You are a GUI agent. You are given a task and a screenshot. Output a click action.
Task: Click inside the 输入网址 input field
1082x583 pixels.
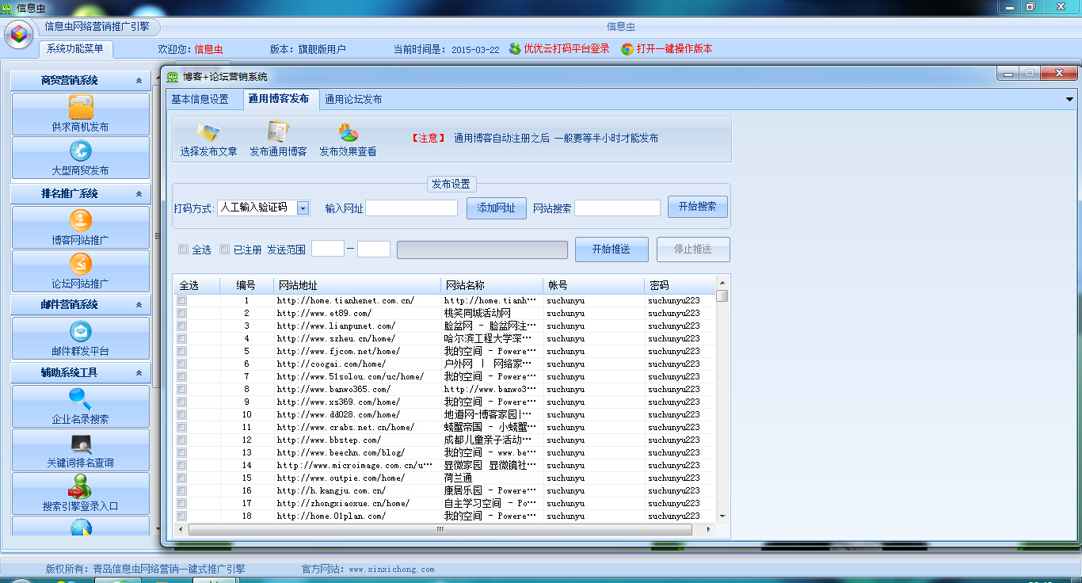412,208
